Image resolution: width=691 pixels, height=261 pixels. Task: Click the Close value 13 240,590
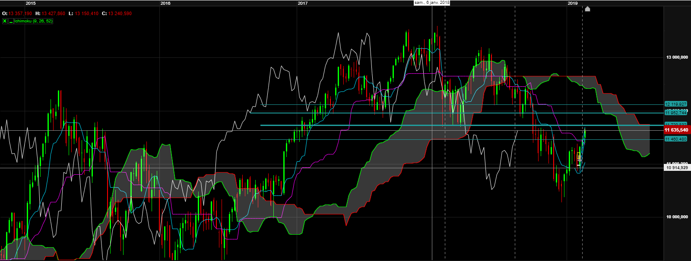click(120, 13)
